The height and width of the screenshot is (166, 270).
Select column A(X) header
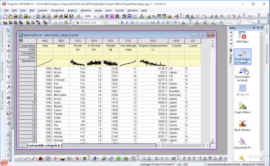[x=45, y=41]
